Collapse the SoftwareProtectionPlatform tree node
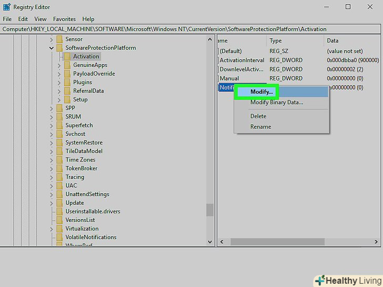Viewport: 383px width, 287px height. [52, 48]
